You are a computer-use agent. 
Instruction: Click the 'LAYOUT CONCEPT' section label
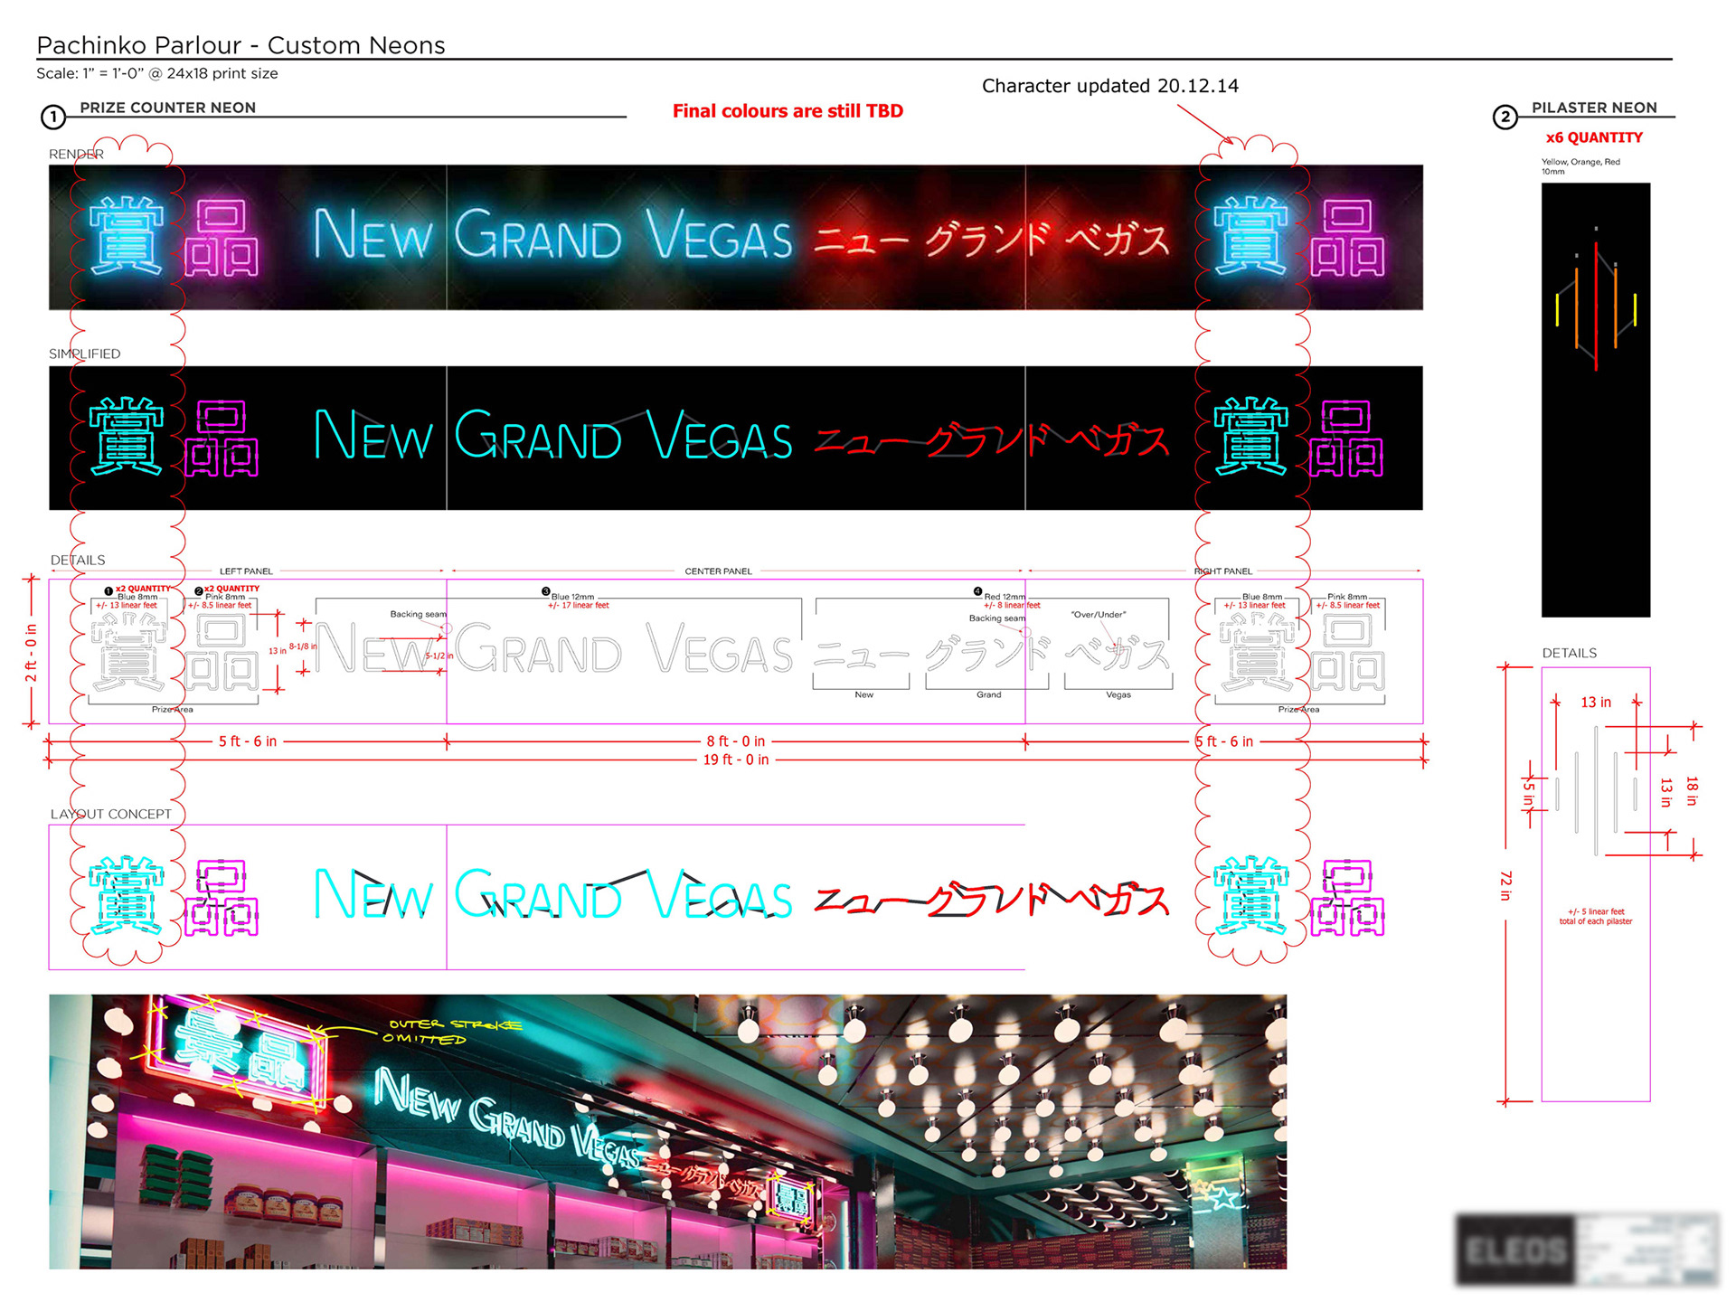click(x=110, y=815)
